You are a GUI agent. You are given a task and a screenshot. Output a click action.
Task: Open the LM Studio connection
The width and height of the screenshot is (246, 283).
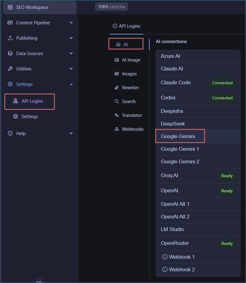198,229
